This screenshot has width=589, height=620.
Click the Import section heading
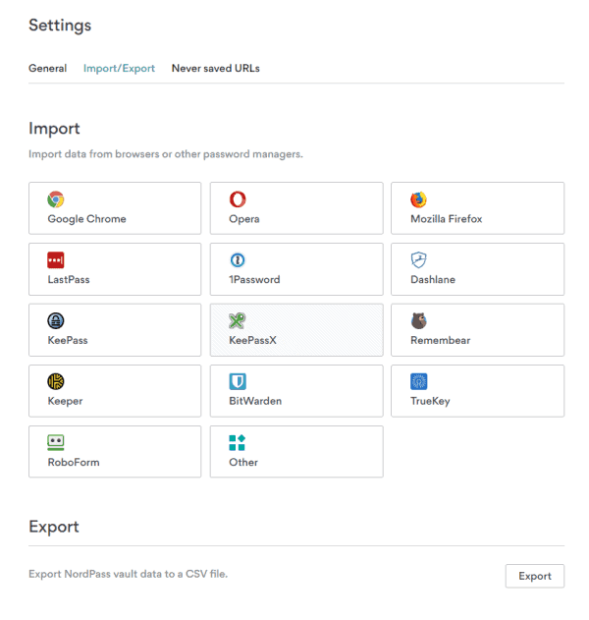pos(54,129)
